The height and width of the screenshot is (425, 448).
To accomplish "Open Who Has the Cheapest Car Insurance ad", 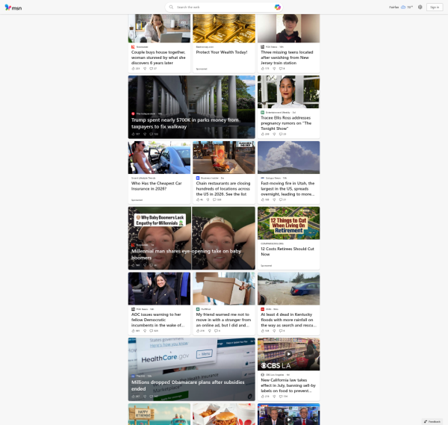I will click(x=157, y=186).
